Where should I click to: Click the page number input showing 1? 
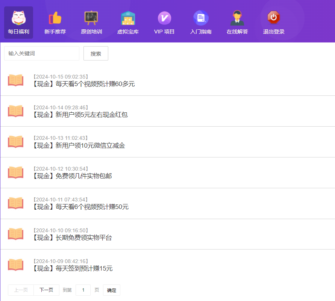click(83, 290)
